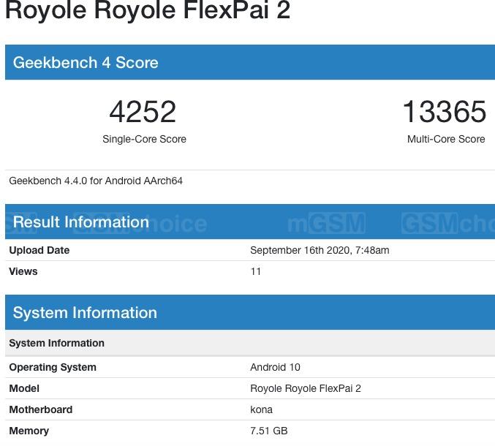The width and height of the screenshot is (495, 446).
Task: Select the model value Royole Royole FlexPai 2
Action: click(306, 388)
